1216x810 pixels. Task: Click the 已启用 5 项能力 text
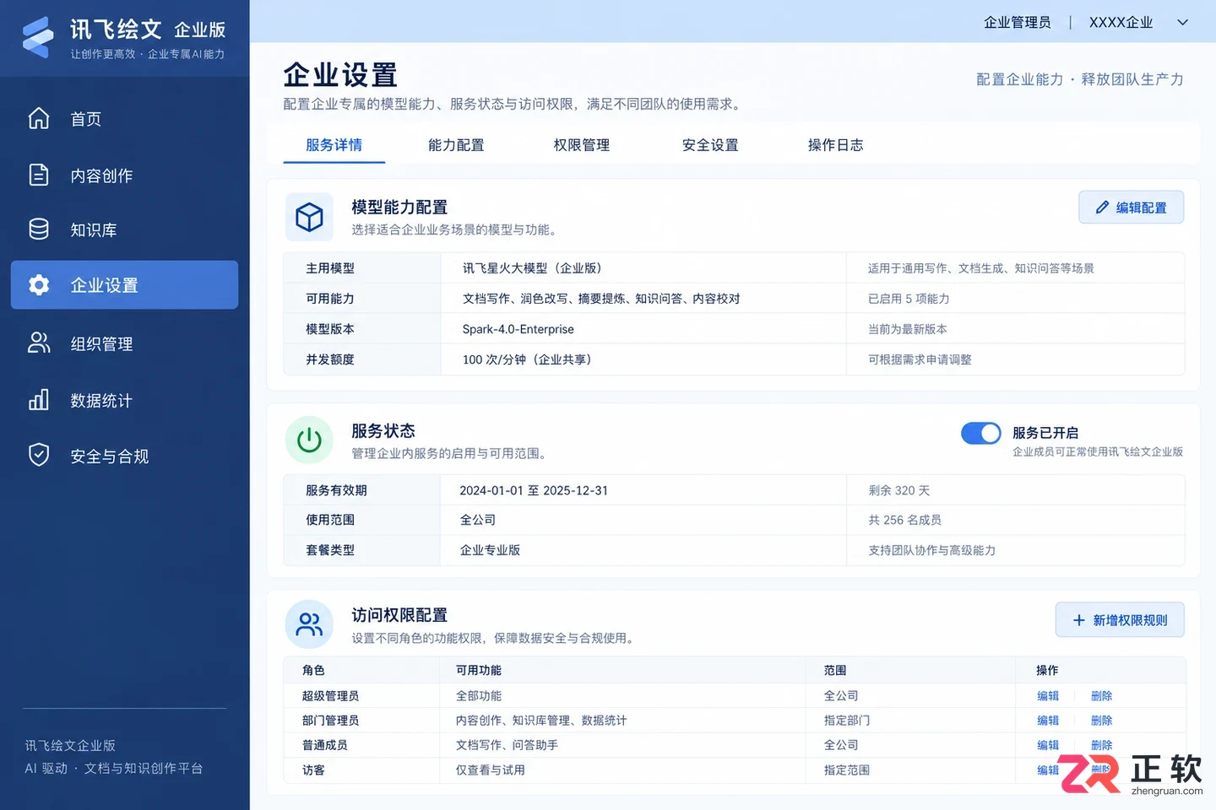click(x=909, y=299)
